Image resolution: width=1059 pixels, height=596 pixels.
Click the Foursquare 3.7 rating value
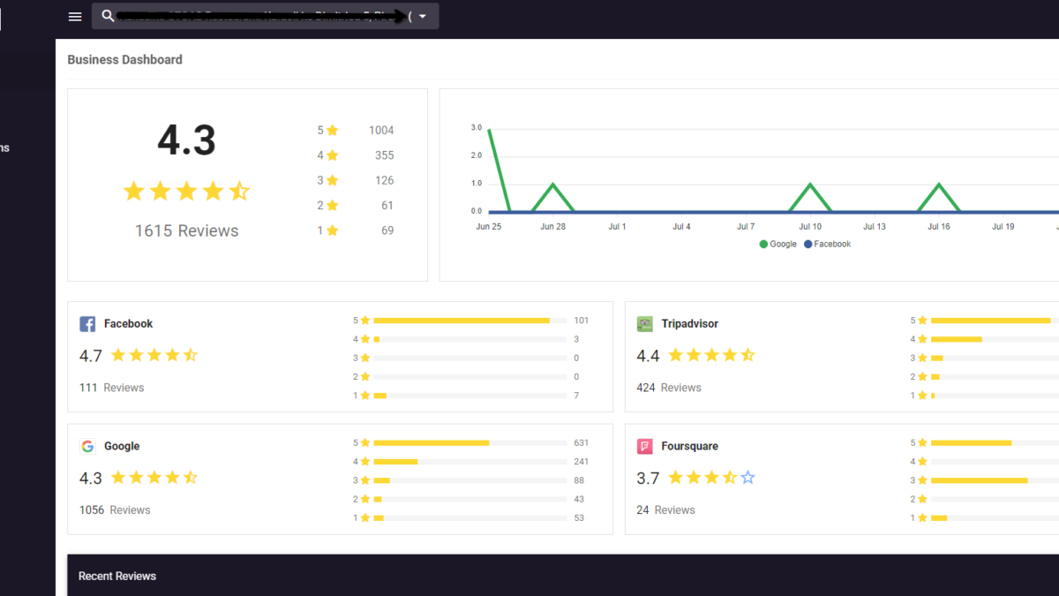pyautogui.click(x=648, y=479)
